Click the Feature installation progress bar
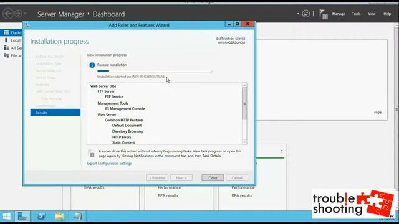The width and height of the screenshot is (399, 224). [x=155, y=71]
